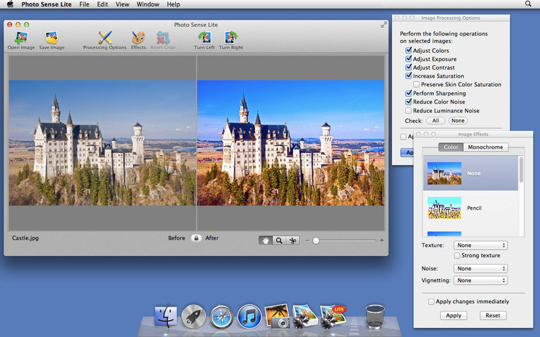Select the None effect thumbnail

[x=445, y=173]
